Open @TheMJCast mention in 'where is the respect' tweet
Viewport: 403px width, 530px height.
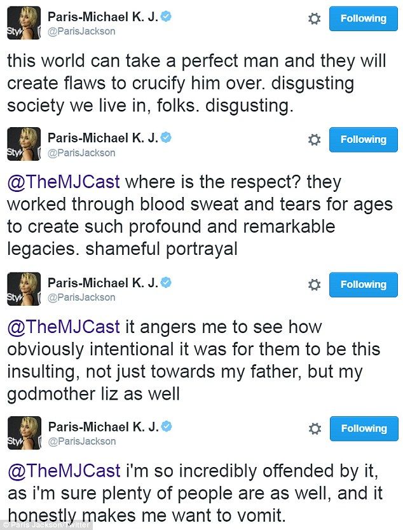63,182
